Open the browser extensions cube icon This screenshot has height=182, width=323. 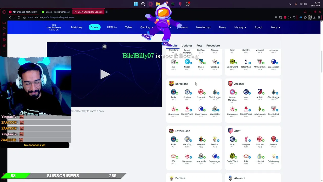(x=305, y=17)
